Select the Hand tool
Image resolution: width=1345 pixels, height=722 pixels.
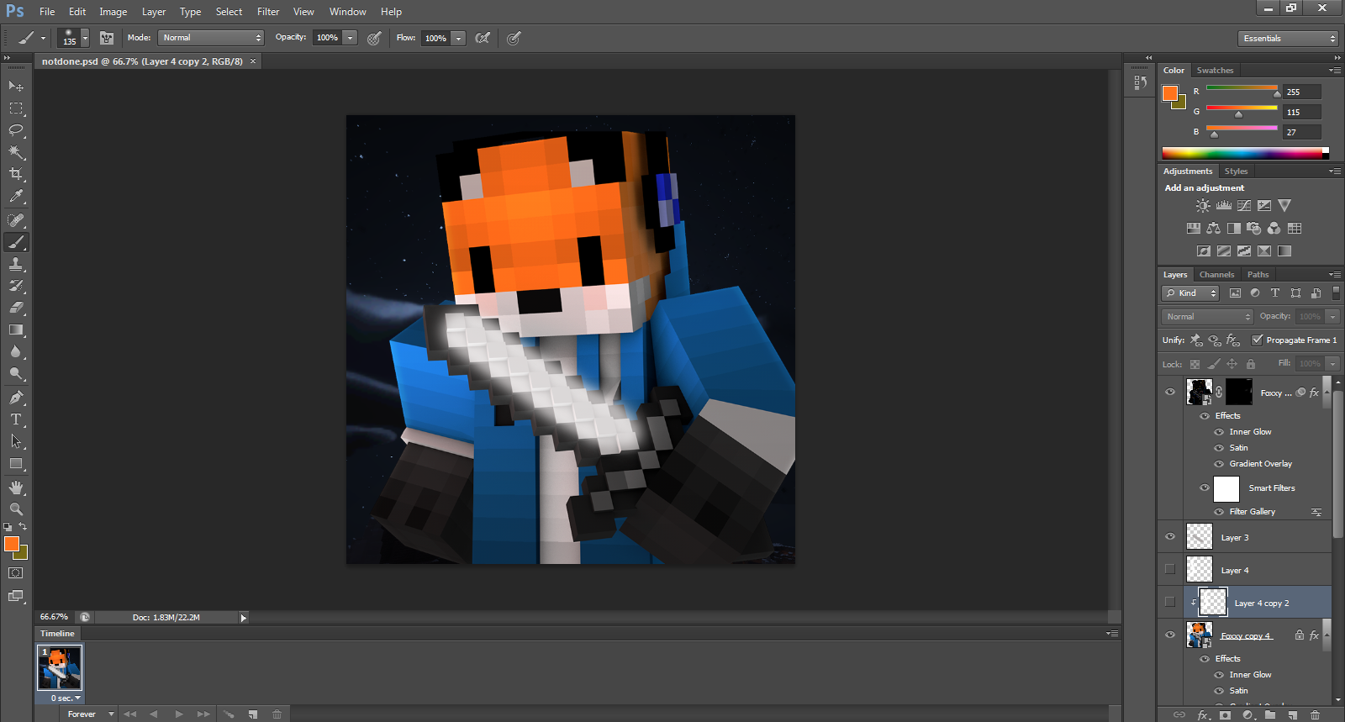[16, 487]
